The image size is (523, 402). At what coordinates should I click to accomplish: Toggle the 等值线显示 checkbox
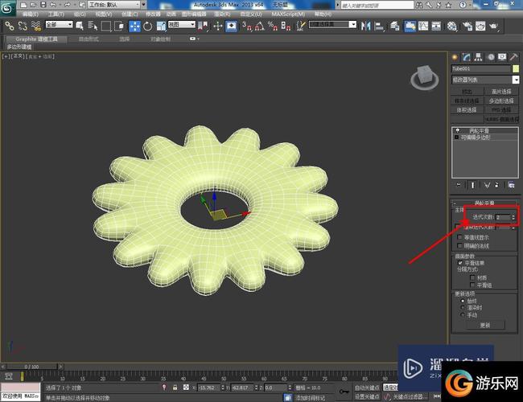[459, 237]
